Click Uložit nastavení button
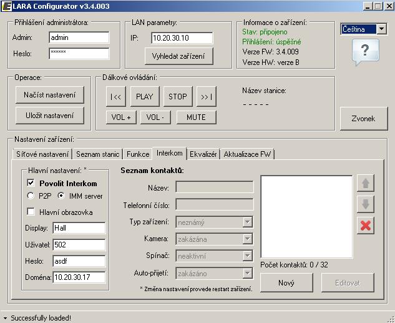The height and width of the screenshot is (323, 395). click(50, 116)
